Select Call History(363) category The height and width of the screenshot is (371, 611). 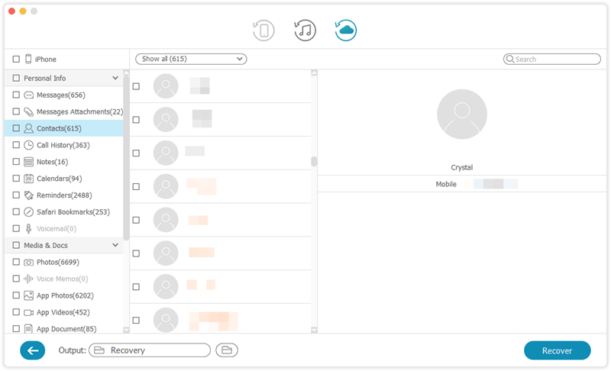point(63,145)
